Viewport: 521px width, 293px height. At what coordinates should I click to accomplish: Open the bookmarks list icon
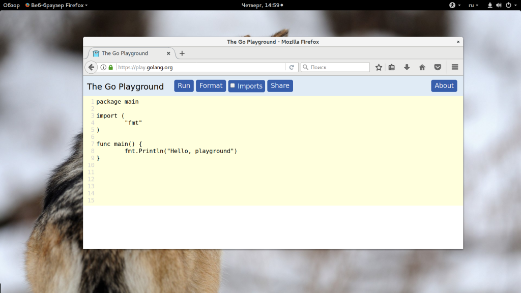point(392,67)
